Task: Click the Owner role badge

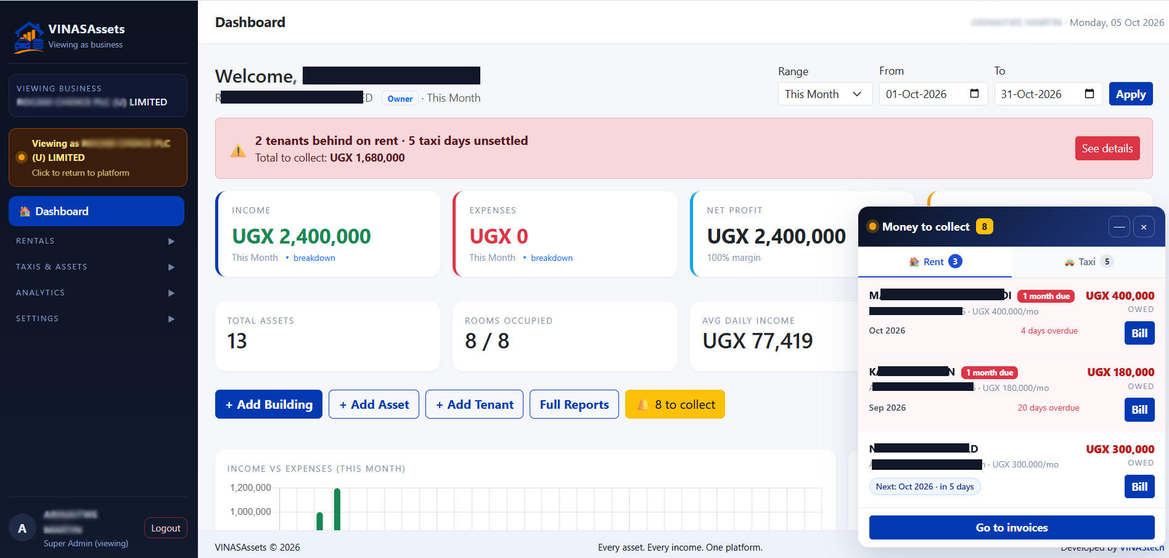Action: click(x=400, y=99)
